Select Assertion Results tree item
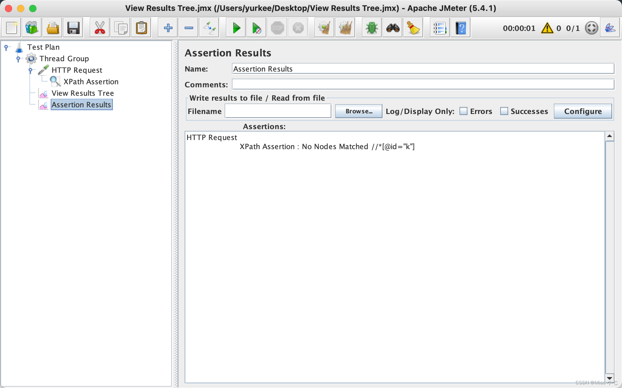Viewport: 622px width, 388px height. tap(81, 105)
